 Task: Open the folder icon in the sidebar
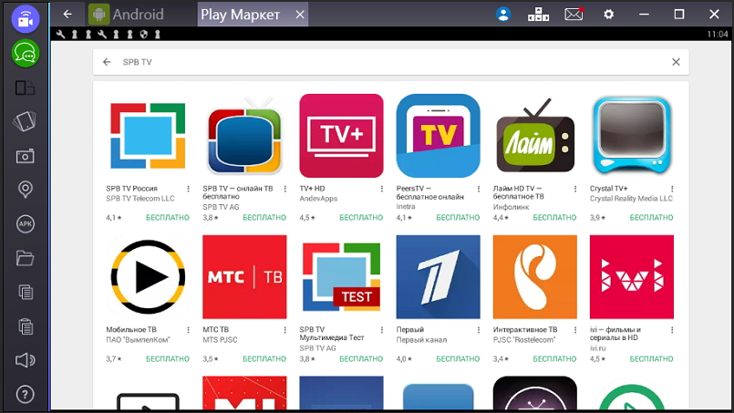tap(26, 258)
